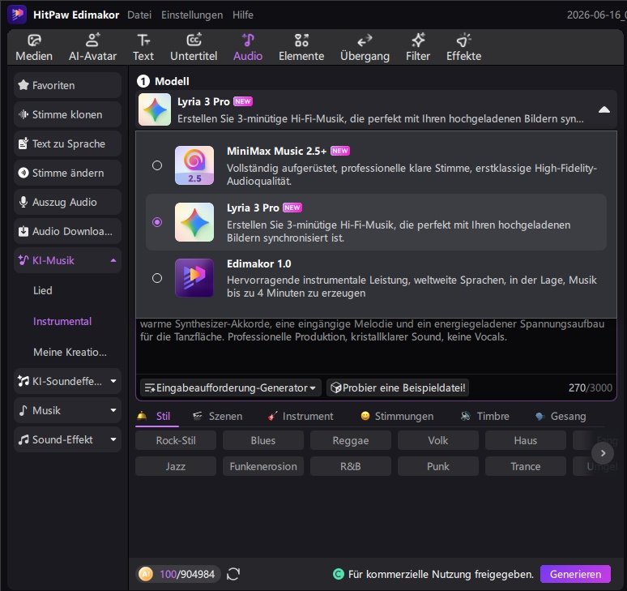
Task: Expand the KI-Soundeffekte sidebar group
Action: [x=113, y=381]
